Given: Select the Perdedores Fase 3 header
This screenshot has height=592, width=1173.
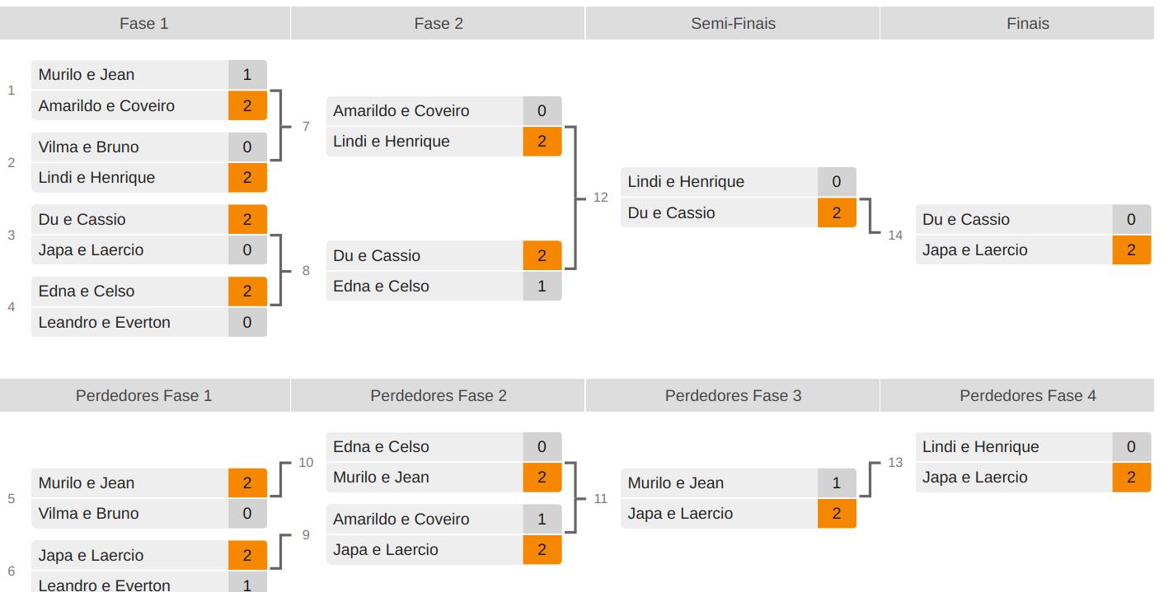Looking at the screenshot, I should (x=733, y=395).
